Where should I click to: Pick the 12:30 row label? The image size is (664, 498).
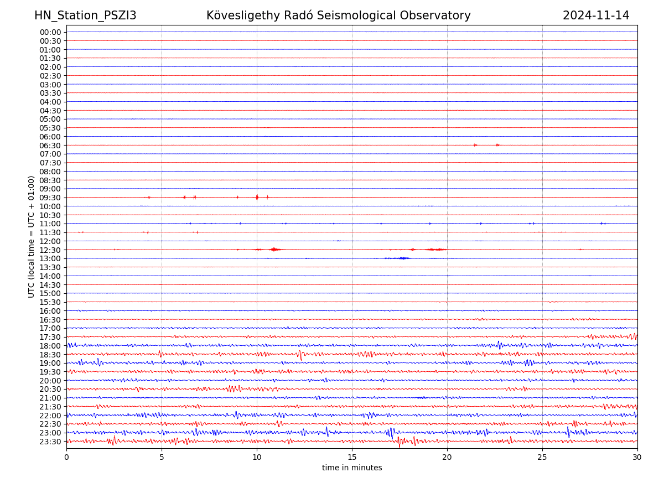click(50, 250)
